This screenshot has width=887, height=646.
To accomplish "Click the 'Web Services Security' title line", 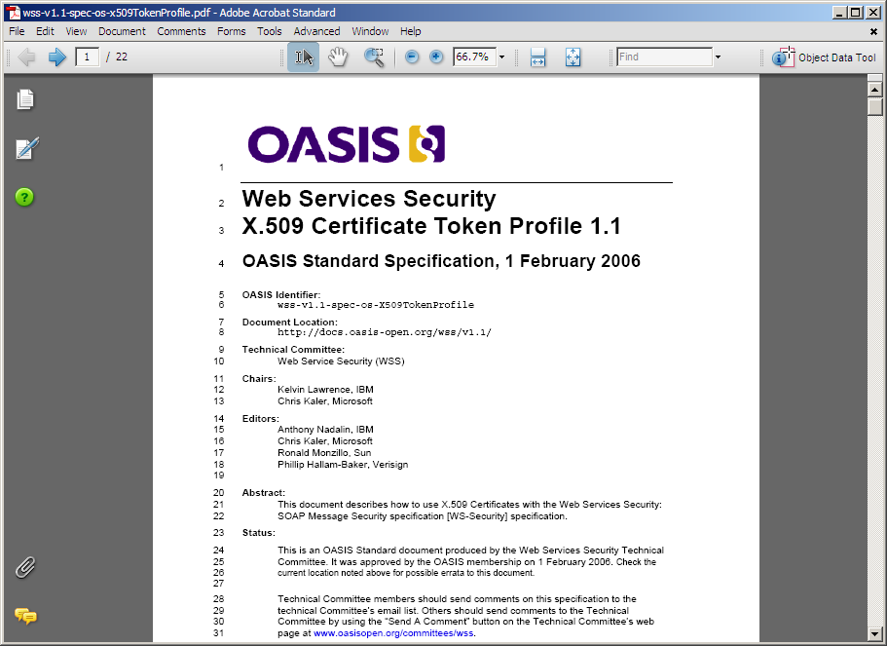I will [369, 199].
